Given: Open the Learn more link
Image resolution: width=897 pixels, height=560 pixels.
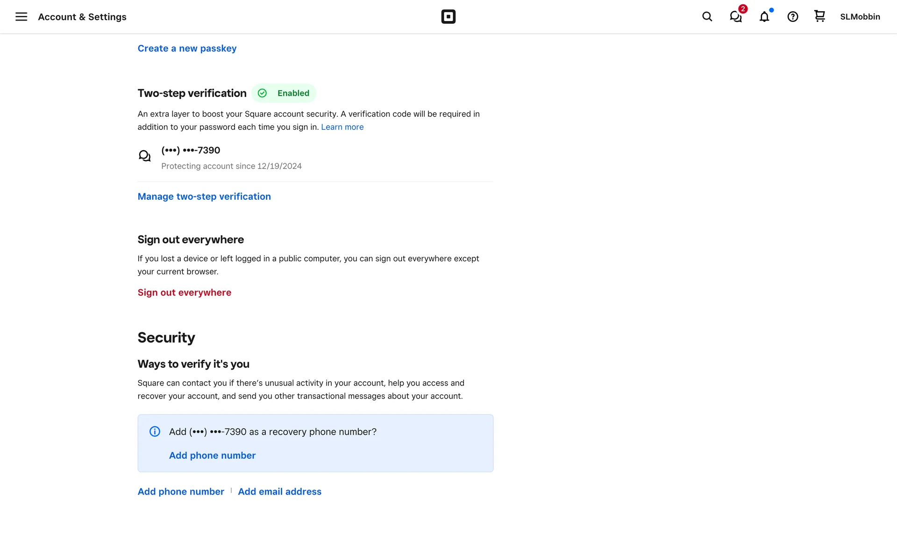Looking at the screenshot, I should 342,127.
